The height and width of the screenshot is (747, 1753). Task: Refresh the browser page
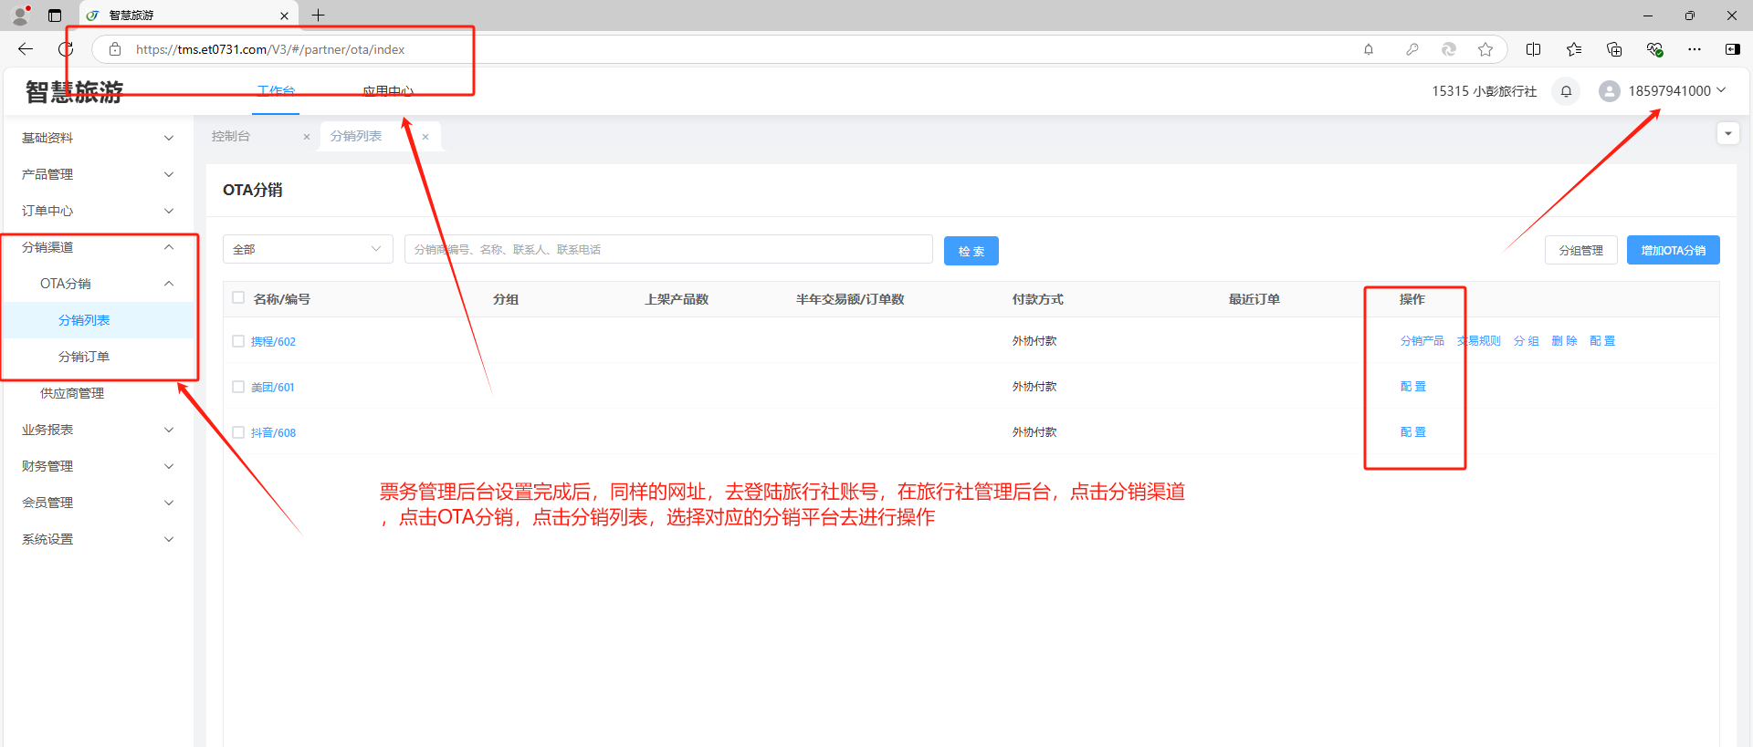click(x=66, y=49)
